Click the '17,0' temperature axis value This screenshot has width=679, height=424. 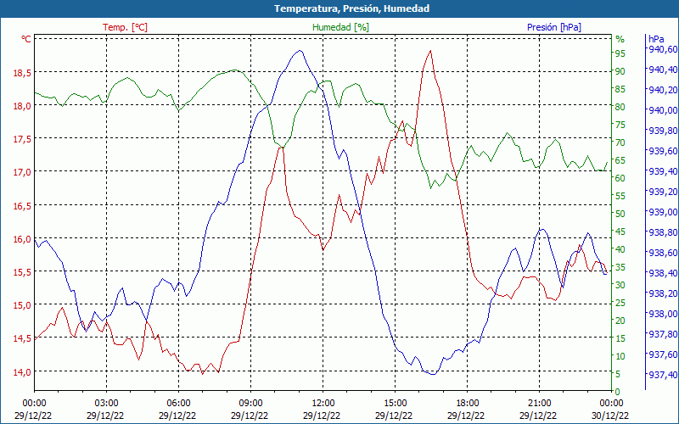pyautogui.click(x=22, y=173)
